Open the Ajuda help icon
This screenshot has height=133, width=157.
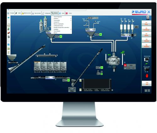(x=60, y=13)
